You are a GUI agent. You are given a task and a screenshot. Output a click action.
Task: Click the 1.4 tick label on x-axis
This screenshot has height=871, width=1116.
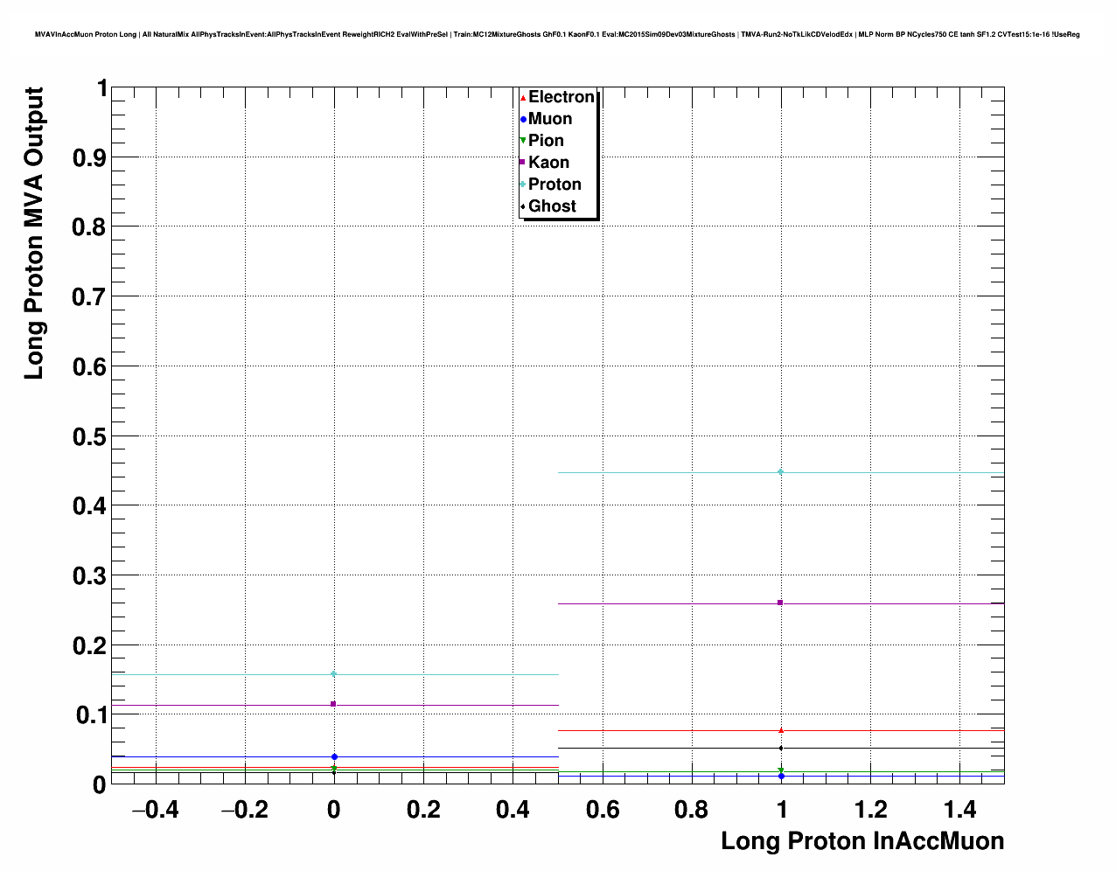click(959, 810)
